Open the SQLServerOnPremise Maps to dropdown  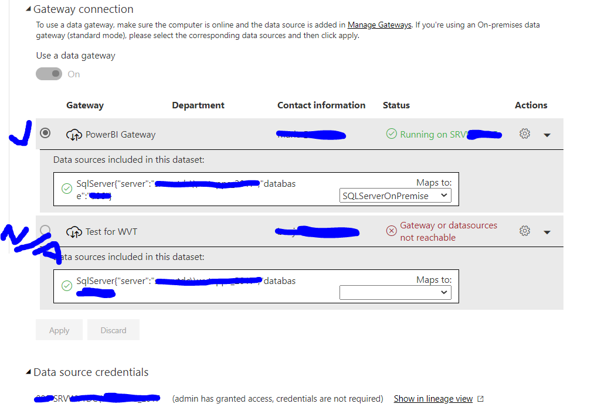(395, 196)
